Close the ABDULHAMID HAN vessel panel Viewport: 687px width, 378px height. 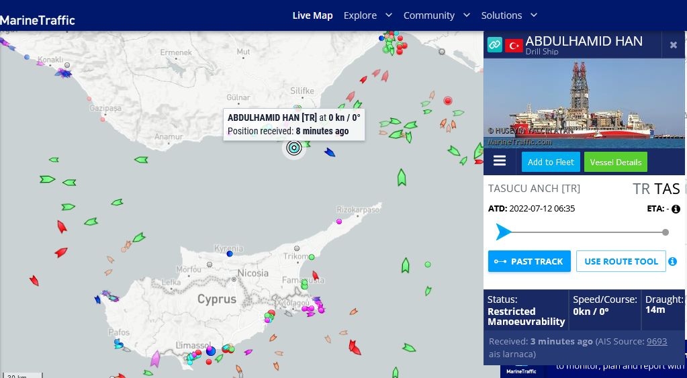click(x=674, y=45)
